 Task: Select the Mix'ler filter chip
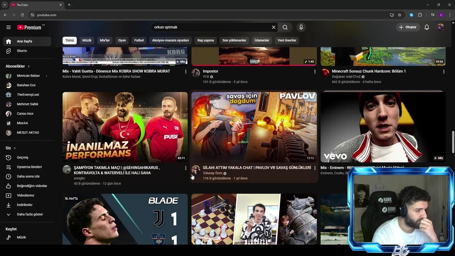tap(105, 40)
